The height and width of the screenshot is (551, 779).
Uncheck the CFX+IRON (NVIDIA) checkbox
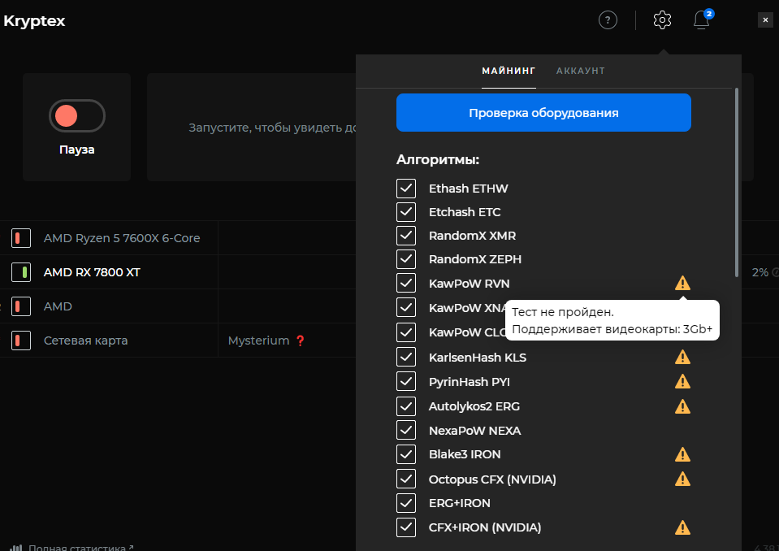click(x=406, y=527)
